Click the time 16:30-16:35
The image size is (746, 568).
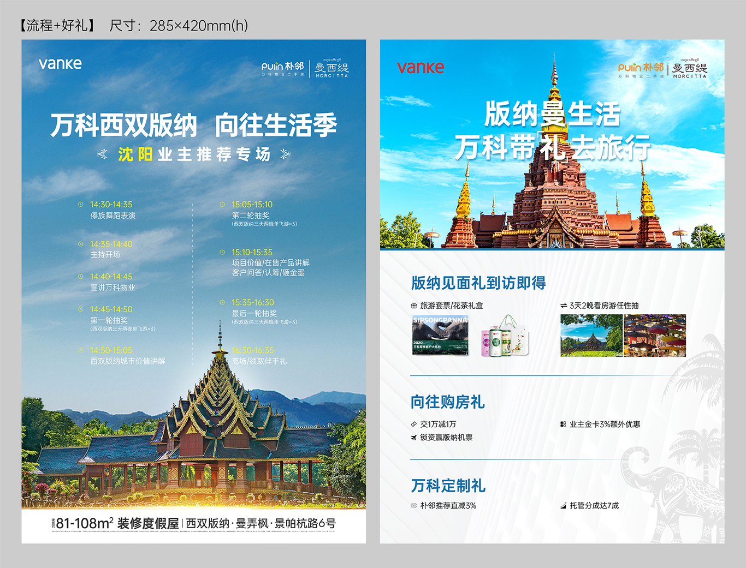click(x=253, y=350)
